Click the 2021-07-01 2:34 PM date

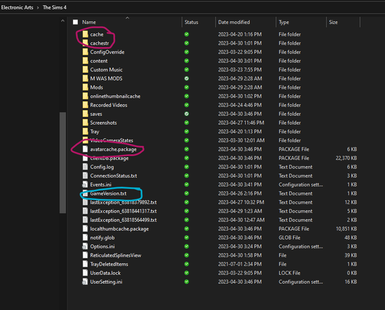tap(239, 264)
